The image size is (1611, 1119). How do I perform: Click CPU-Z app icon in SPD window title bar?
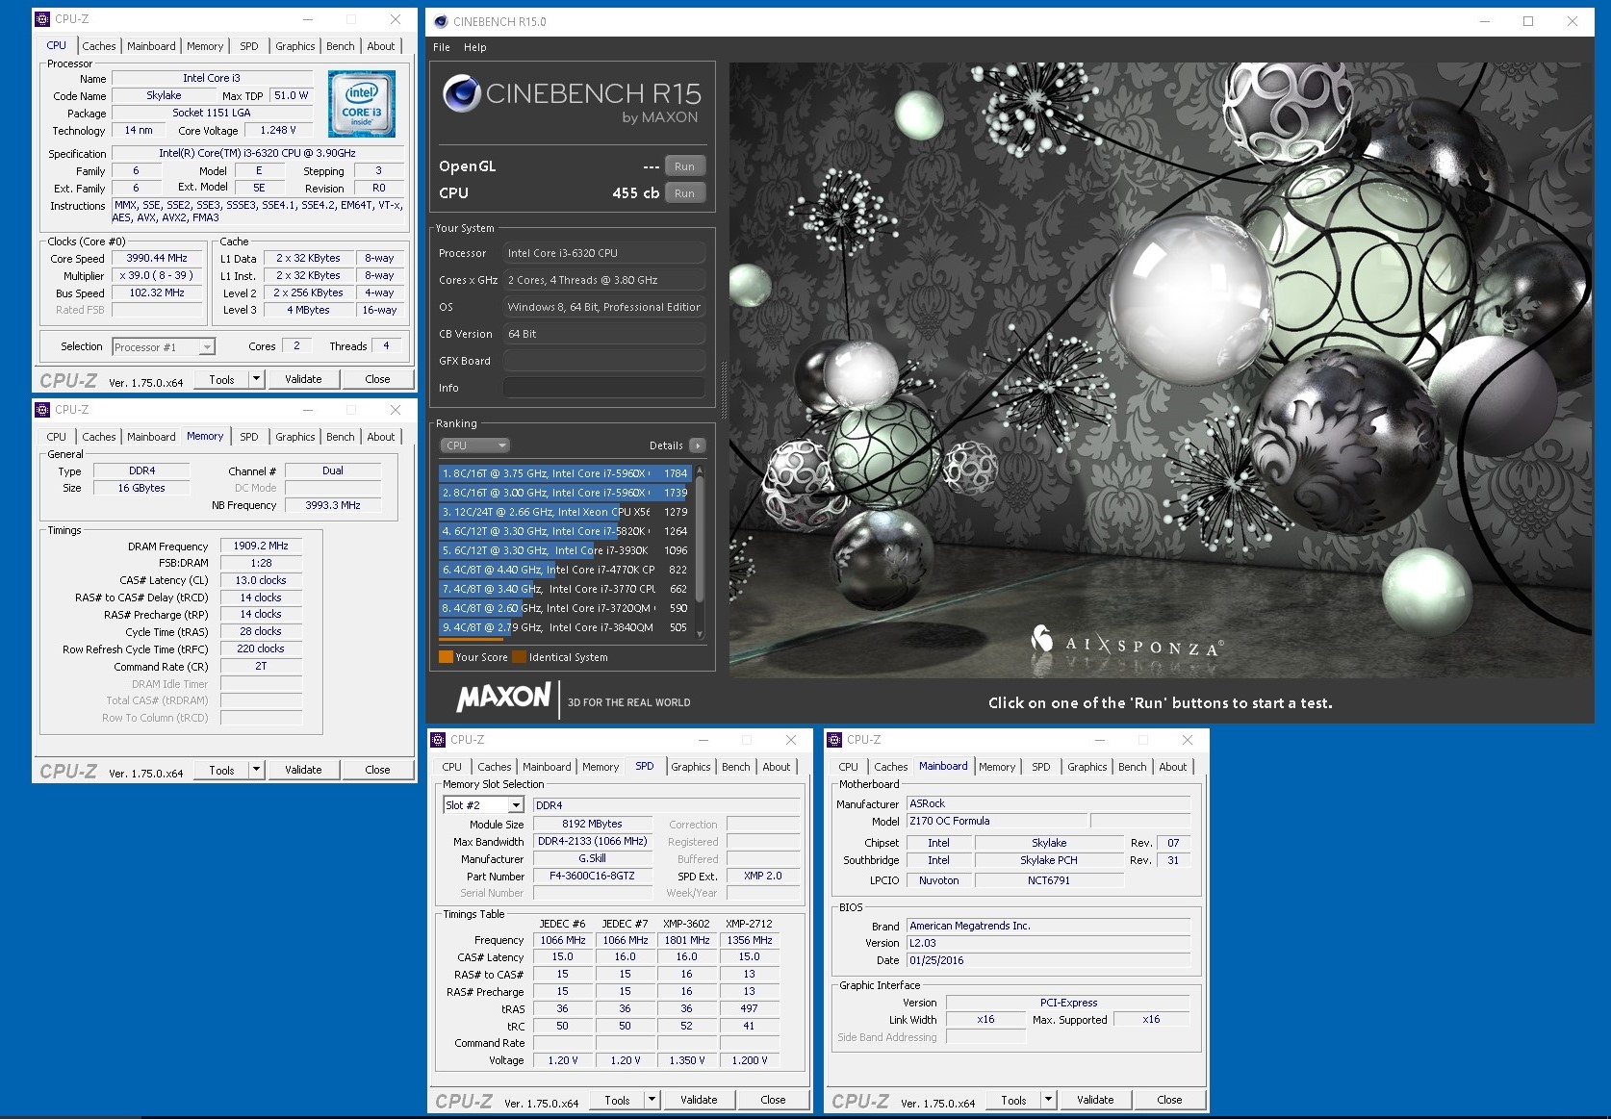click(x=438, y=739)
